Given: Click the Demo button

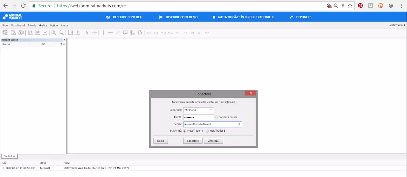Looking at the screenshot, I should click(x=161, y=141).
